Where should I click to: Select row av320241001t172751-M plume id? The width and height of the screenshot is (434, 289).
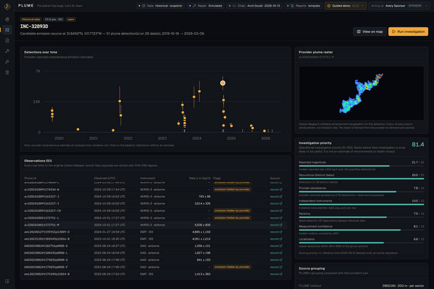pyautogui.click(x=41, y=225)
